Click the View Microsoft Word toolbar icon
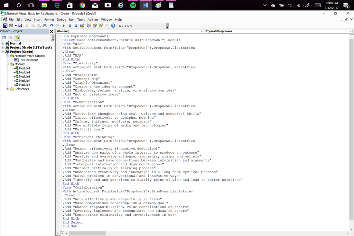Screen dimensions: 354x236 click(5, 26)
